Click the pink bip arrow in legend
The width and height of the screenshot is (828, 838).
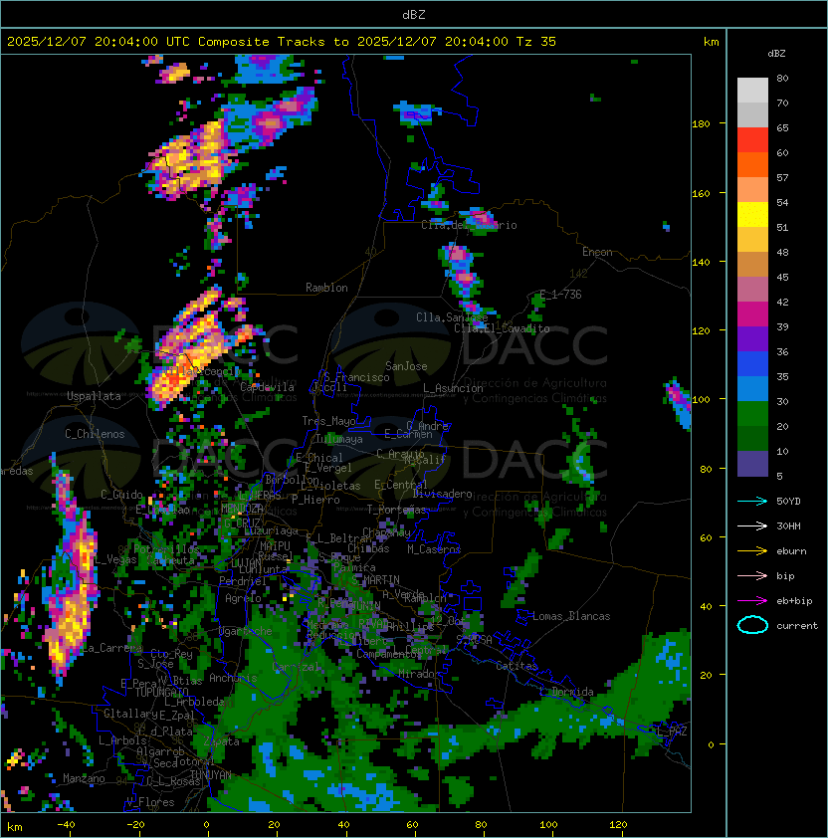tap(752, 575)
